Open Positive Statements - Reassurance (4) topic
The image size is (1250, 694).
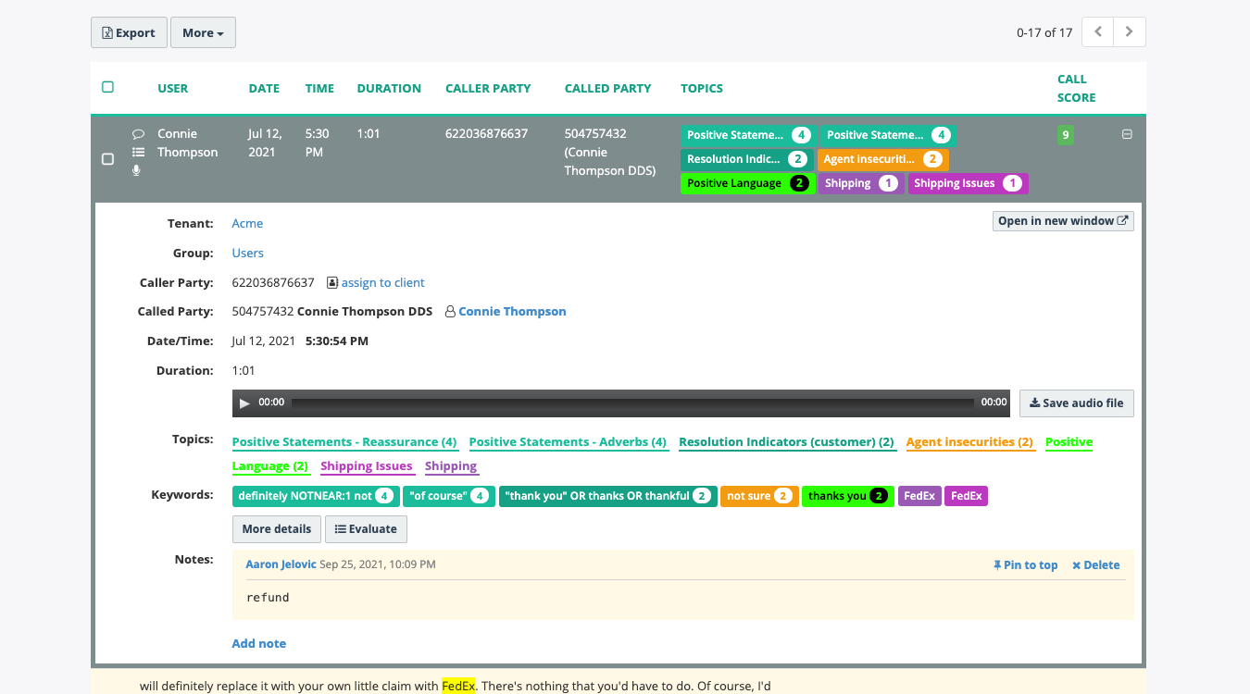344,442
